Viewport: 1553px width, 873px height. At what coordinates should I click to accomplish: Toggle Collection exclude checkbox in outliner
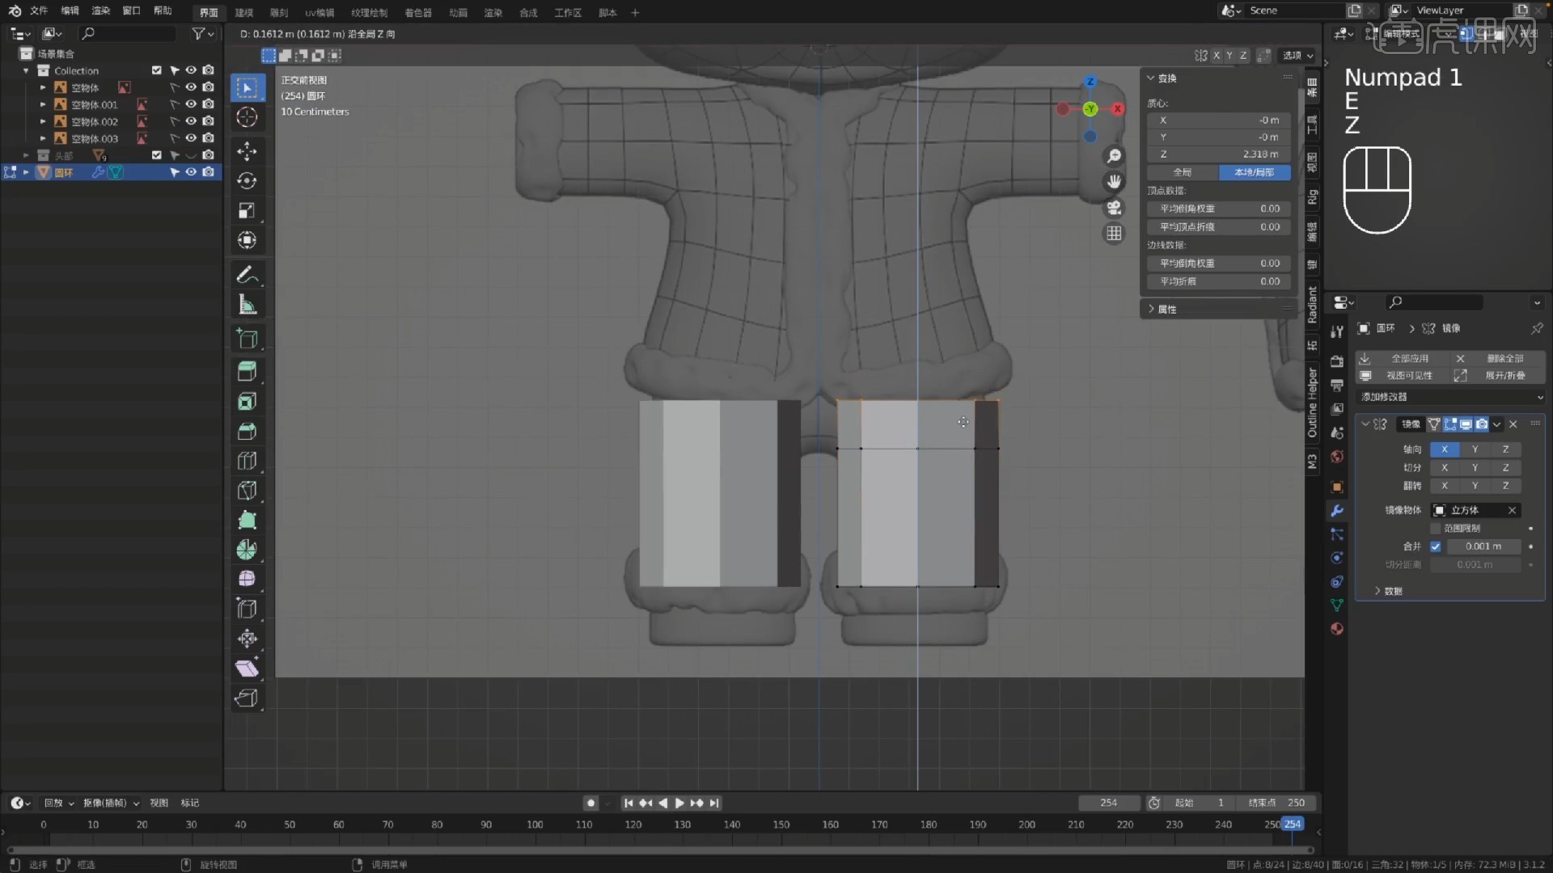point(157,70)
